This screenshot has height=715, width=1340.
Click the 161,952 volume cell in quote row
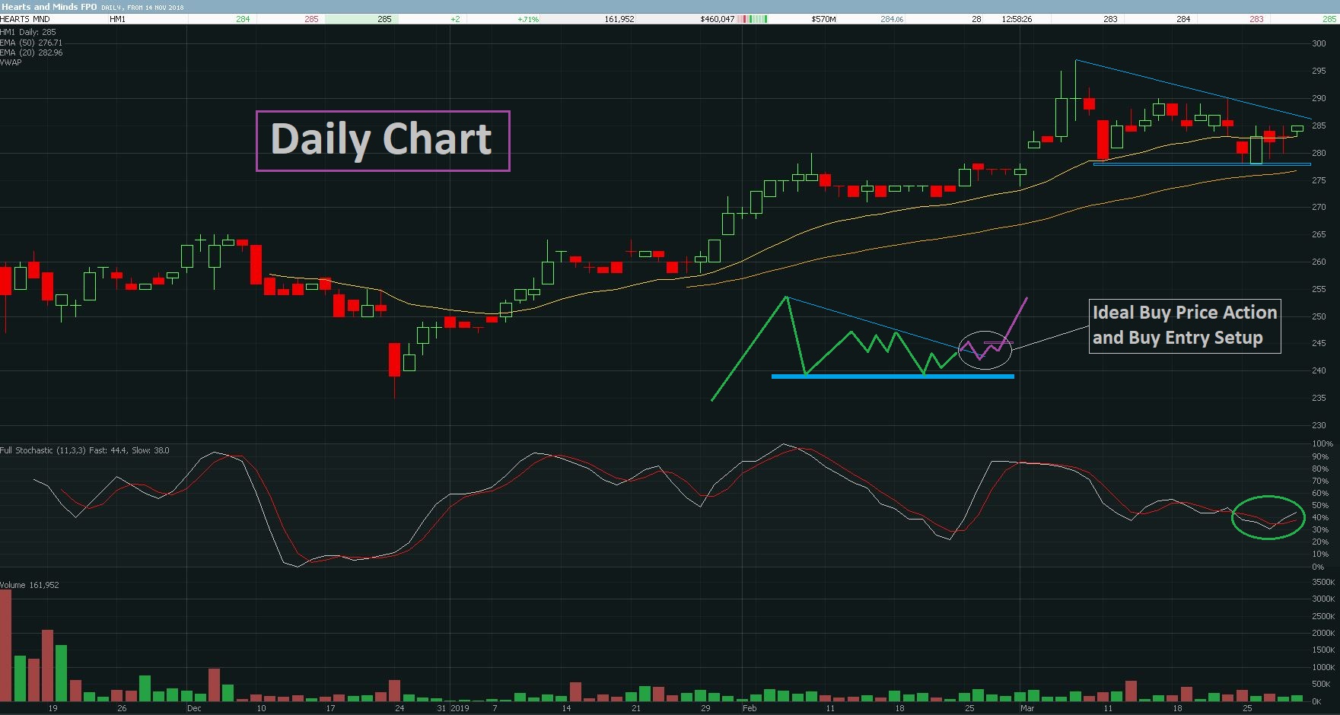click(619, 19)
